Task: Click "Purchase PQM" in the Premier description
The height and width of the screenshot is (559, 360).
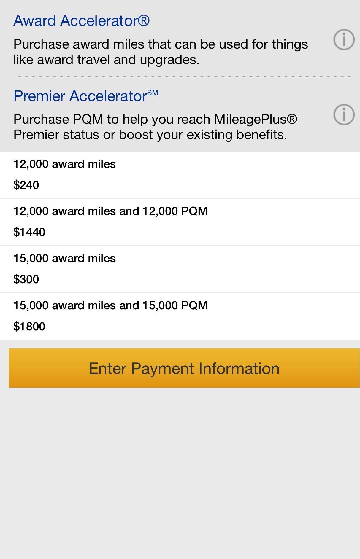Action: point(58,119)
